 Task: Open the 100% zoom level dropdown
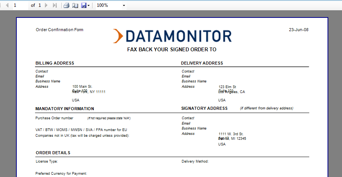point(124,5)
